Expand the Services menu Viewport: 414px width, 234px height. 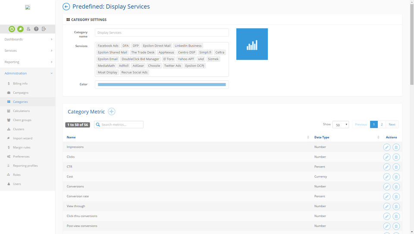click(28, 51)
